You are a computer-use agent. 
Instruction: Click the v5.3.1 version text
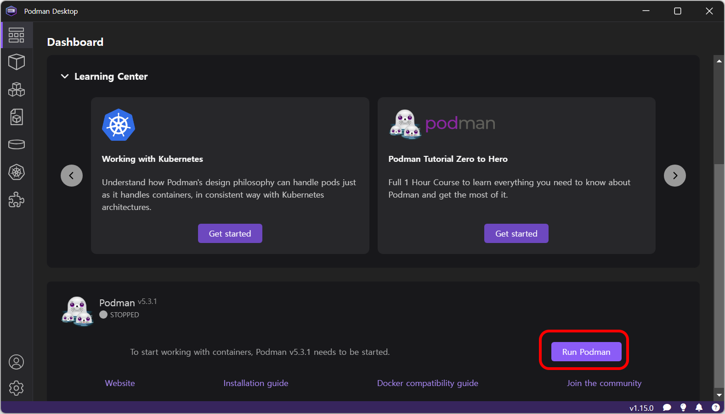coord(147,301)
